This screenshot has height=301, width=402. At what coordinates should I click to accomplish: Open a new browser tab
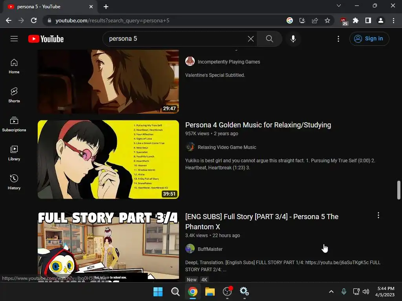click(106, 7)
